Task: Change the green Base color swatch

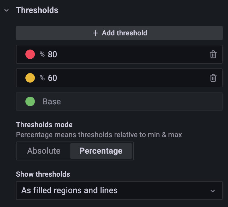Action: (x=30, y=101)
